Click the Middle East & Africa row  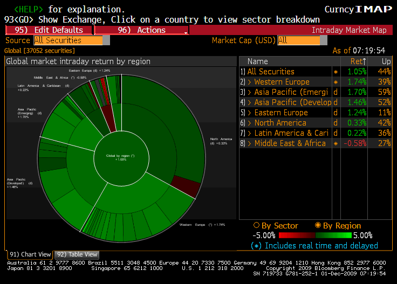coord(290,143)
